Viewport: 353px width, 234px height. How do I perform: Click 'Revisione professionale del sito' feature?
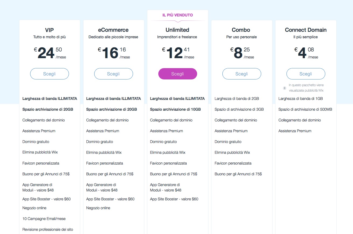48,229
